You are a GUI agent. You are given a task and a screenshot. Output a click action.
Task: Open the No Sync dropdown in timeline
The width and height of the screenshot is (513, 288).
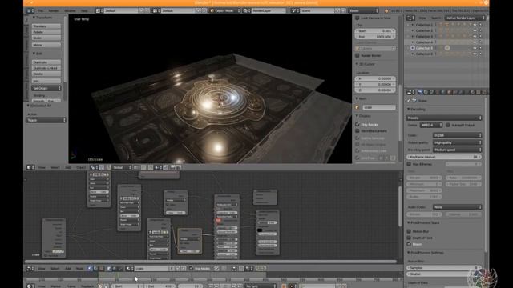coord(261,286)
